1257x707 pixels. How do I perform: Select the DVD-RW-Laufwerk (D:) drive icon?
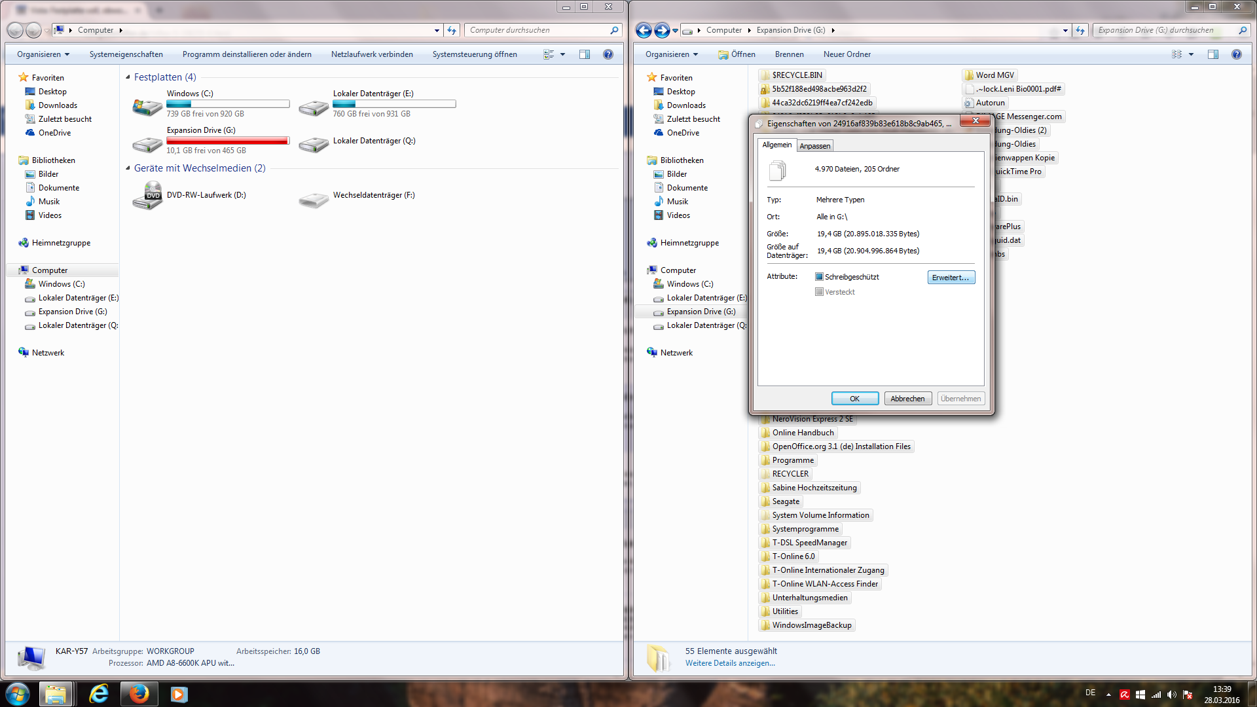(x=147, y=196)
